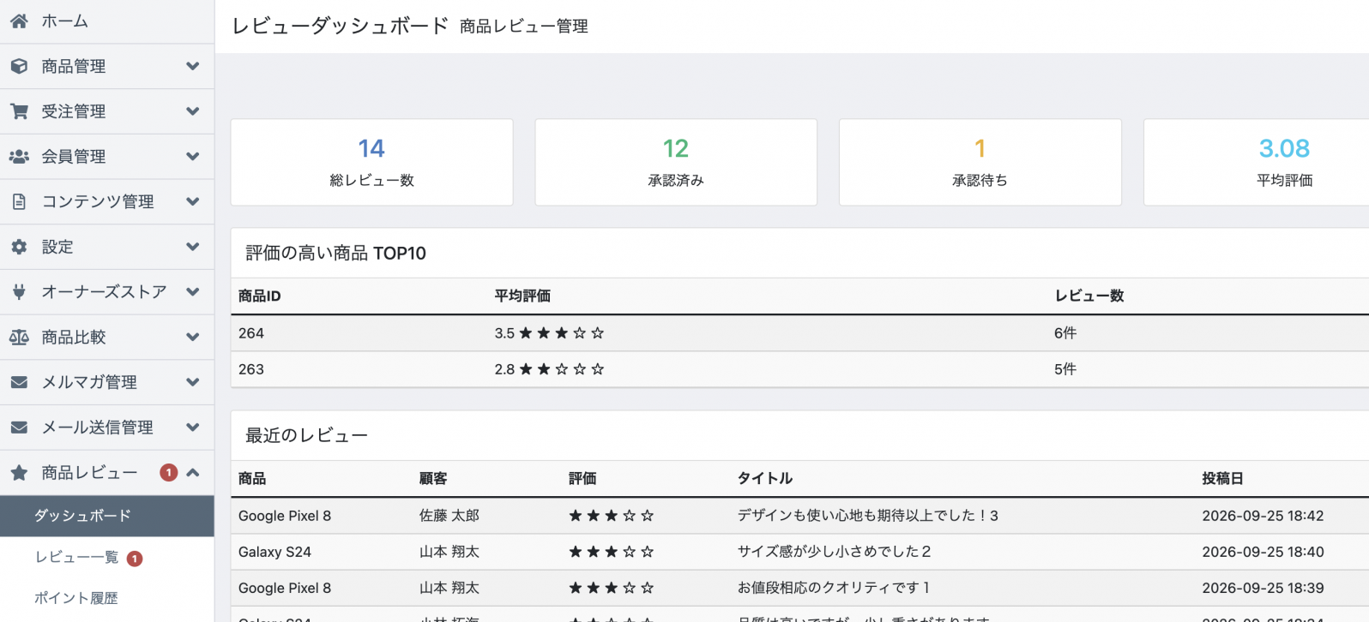Click Google Pixel 8 in 佐藤 太郎 row
1369x622 pixels.
[285, 516]
